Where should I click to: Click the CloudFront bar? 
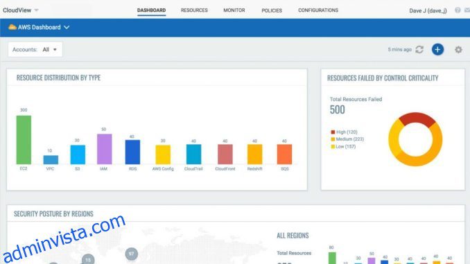pos(225,155)
